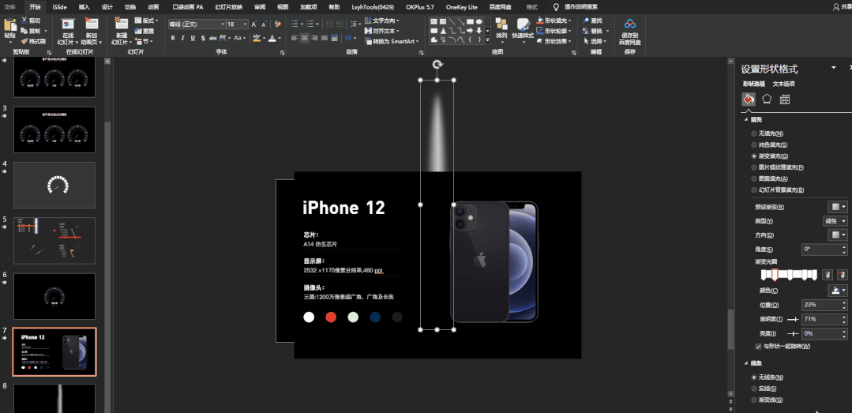Screen dimensions: 852x413
Task: Open the iSlide ribbon tab
Action: coord(60,7)
